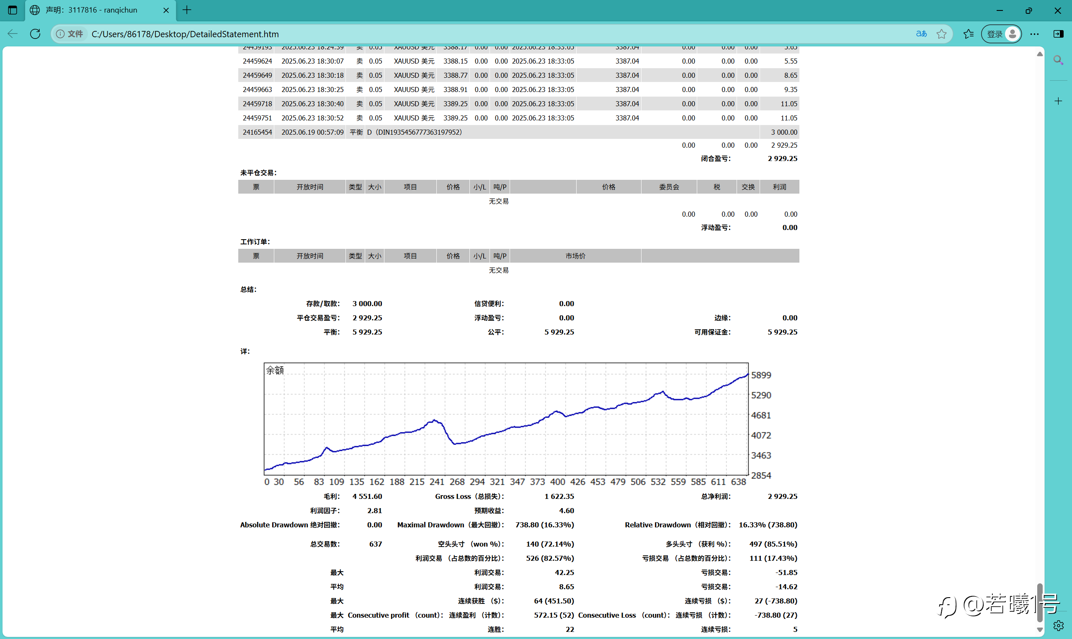The image size is (1072, 639).
Task: Open the favorites list icon
Action: coord(969,33)
